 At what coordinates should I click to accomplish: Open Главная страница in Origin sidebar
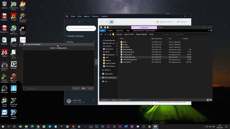coord(75,36)
